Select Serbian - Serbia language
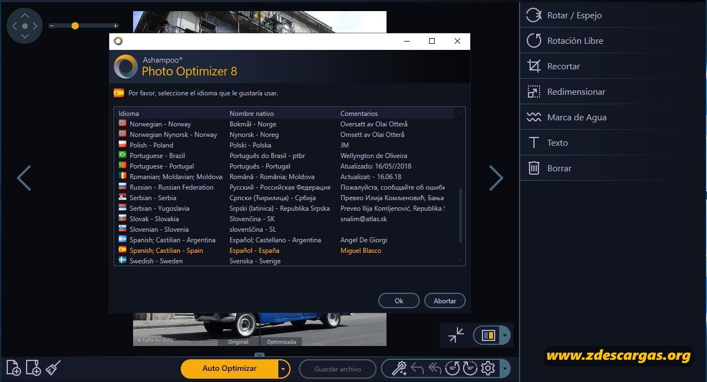The width and height of the screenshot is (707, 382). click(x=284, y=198)
